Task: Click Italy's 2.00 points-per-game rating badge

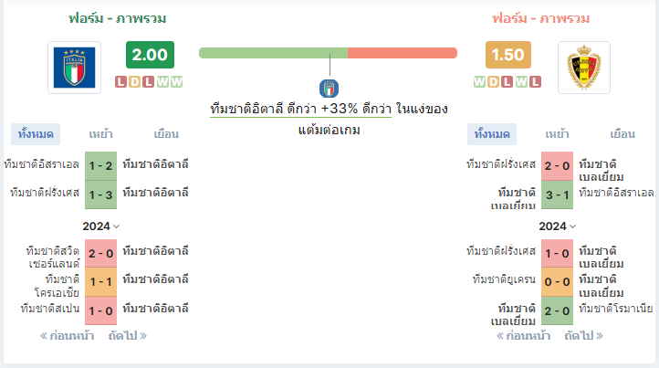Action: (x=150, y=55)
